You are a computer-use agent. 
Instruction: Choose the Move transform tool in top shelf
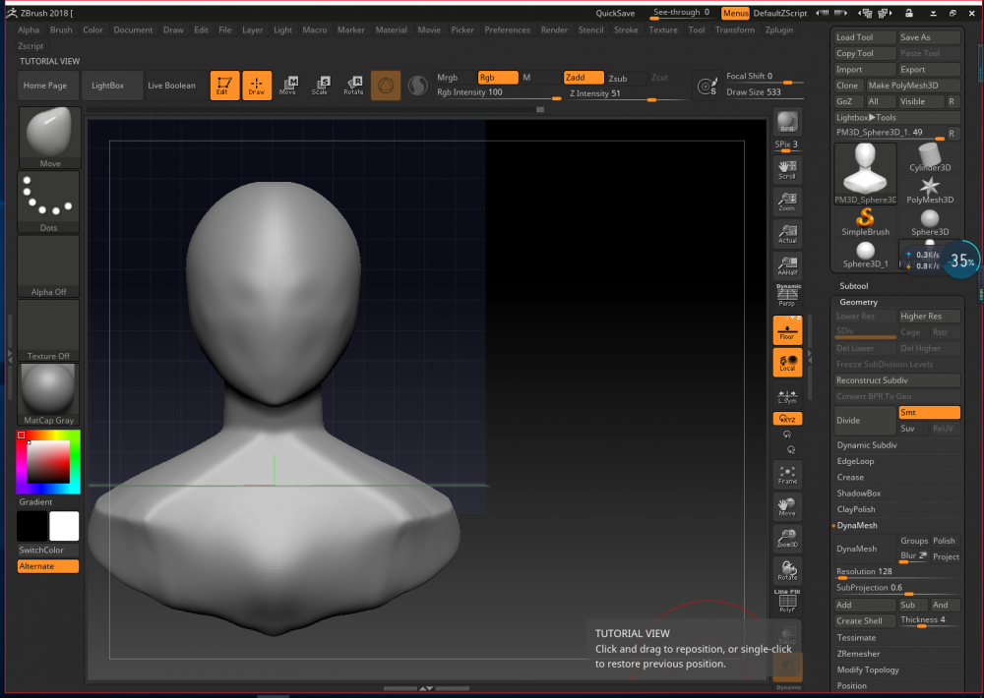[288, 86]
